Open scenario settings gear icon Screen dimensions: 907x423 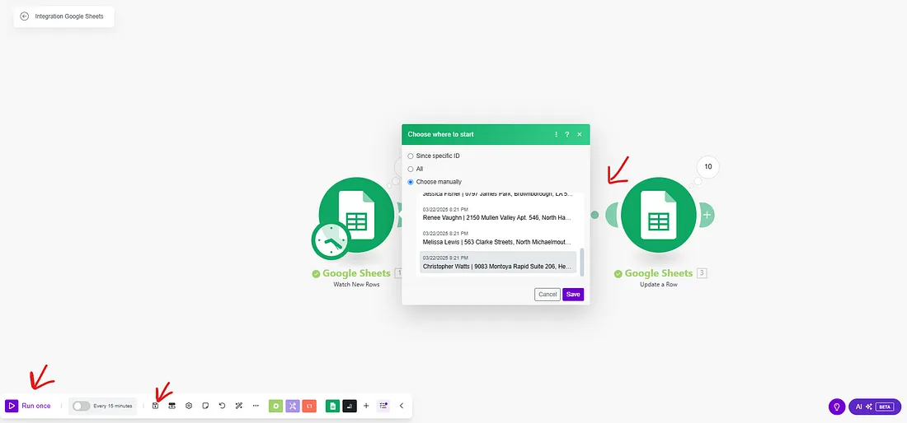(189, 406)
